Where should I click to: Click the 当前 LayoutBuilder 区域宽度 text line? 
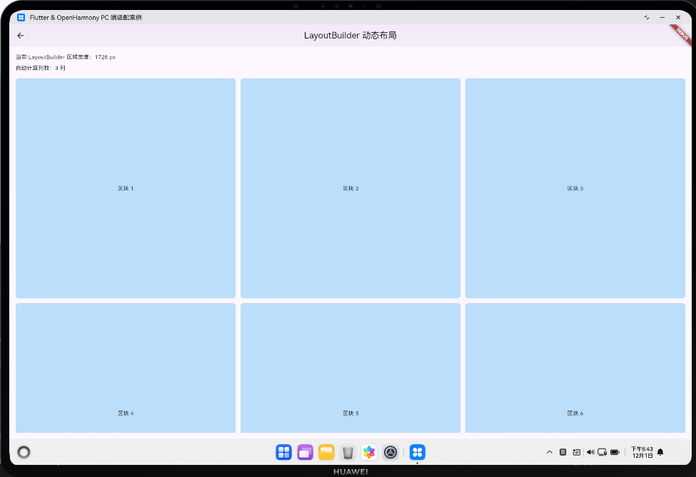[x=66, y=57]
